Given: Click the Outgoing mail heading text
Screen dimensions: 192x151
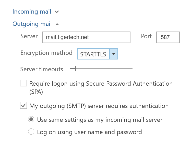Looking at the screenshot, I should (x=32, y=24).
